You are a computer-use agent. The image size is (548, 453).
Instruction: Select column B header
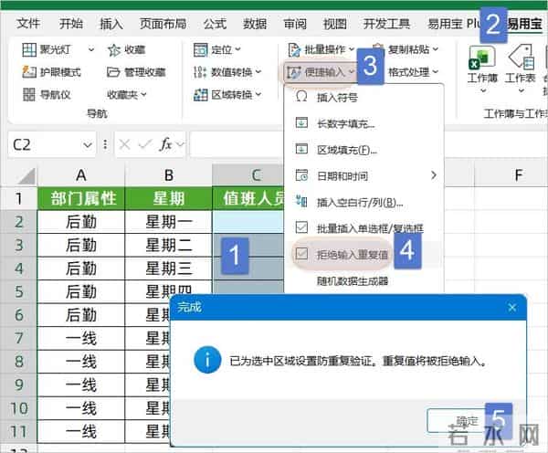168,175
